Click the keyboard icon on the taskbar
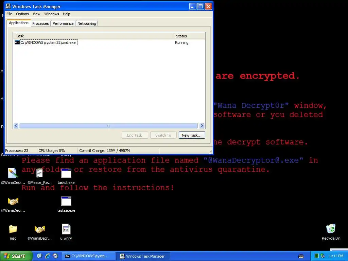This screenshot has height=261, width=348. (301, 256)
